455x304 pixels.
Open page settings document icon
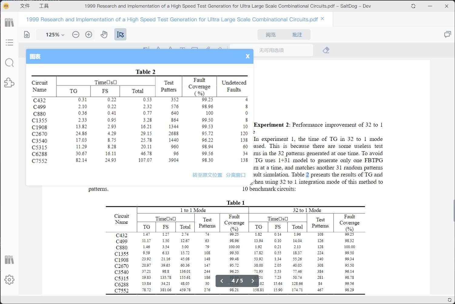pyautogui.click(x=27, y=35)
